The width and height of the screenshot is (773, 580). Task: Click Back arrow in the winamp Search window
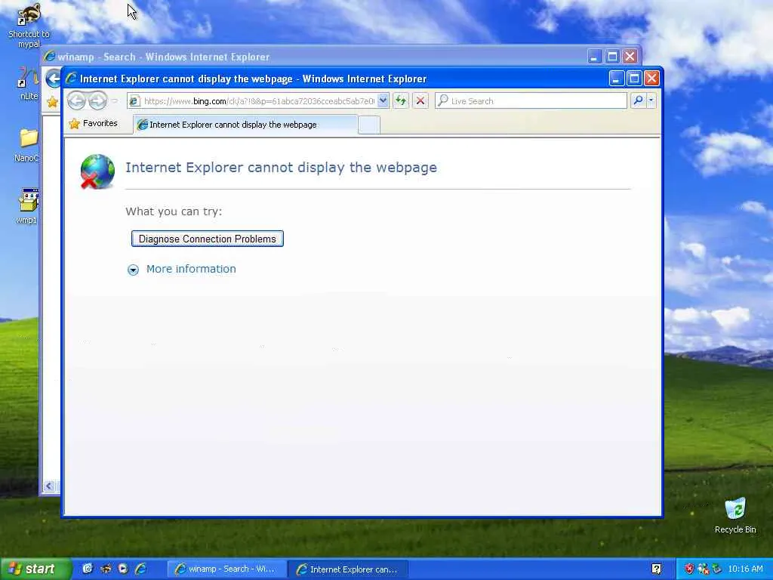click(x=54, y=79)
